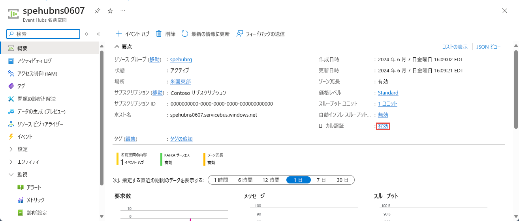Viewport: 519px width, 221px height.
Task: Open 概要 in the sidebar menu
Action: click(49, 48)
